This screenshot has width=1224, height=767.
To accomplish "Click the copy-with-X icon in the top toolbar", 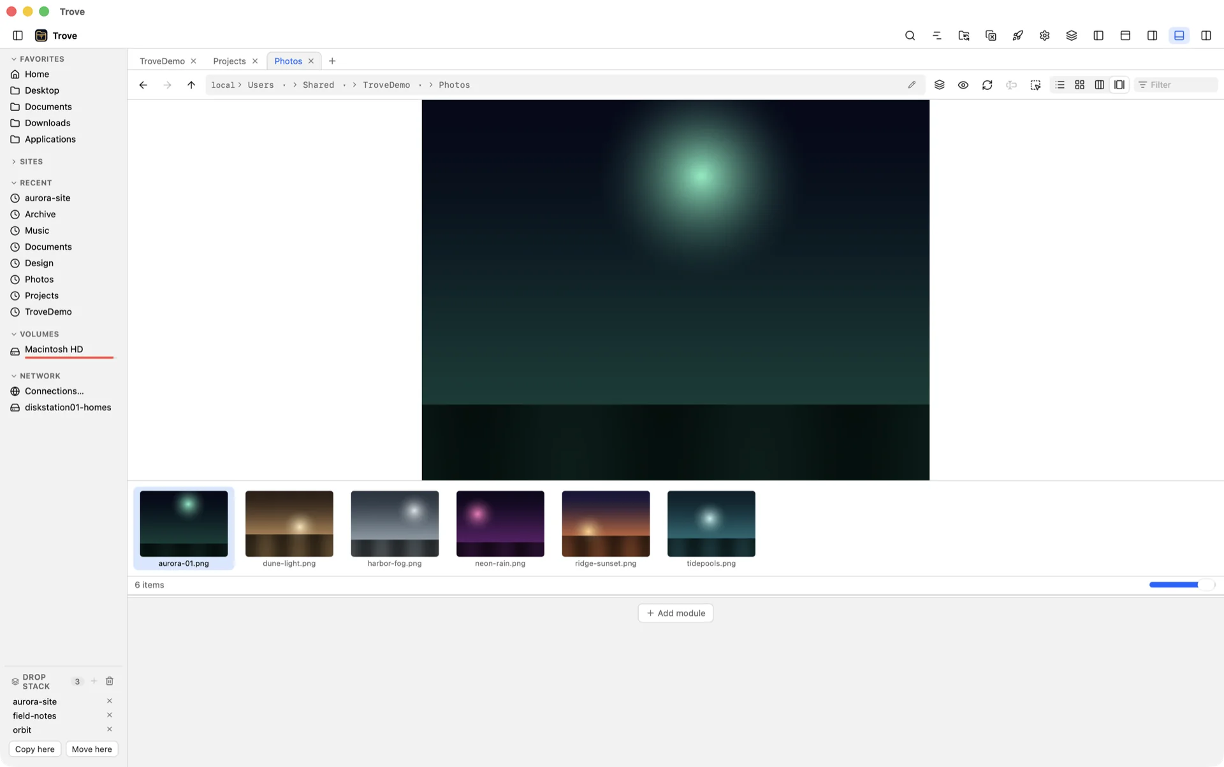I will coord(991,36).
